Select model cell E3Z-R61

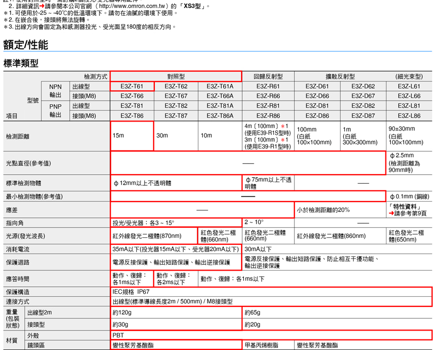tap(268, 86)
